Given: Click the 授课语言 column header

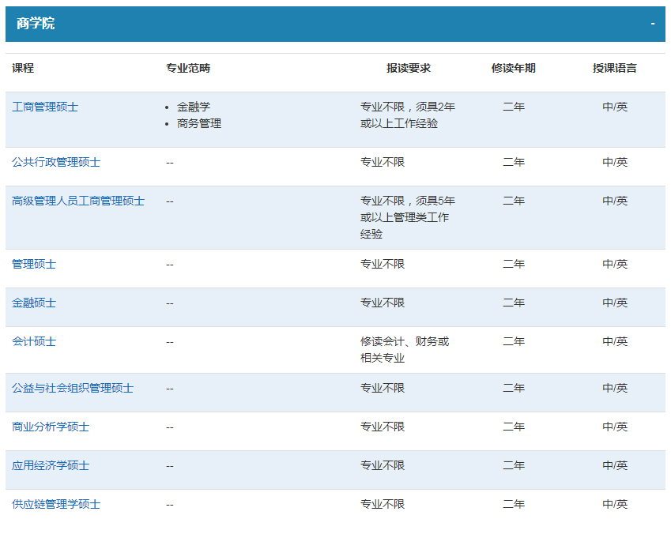Looking at the screenshot, I should pyautogui.click(x=615, y=68).
